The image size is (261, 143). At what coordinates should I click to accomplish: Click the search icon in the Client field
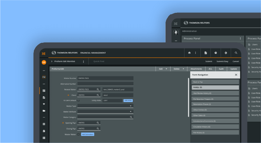coord(98,95)
